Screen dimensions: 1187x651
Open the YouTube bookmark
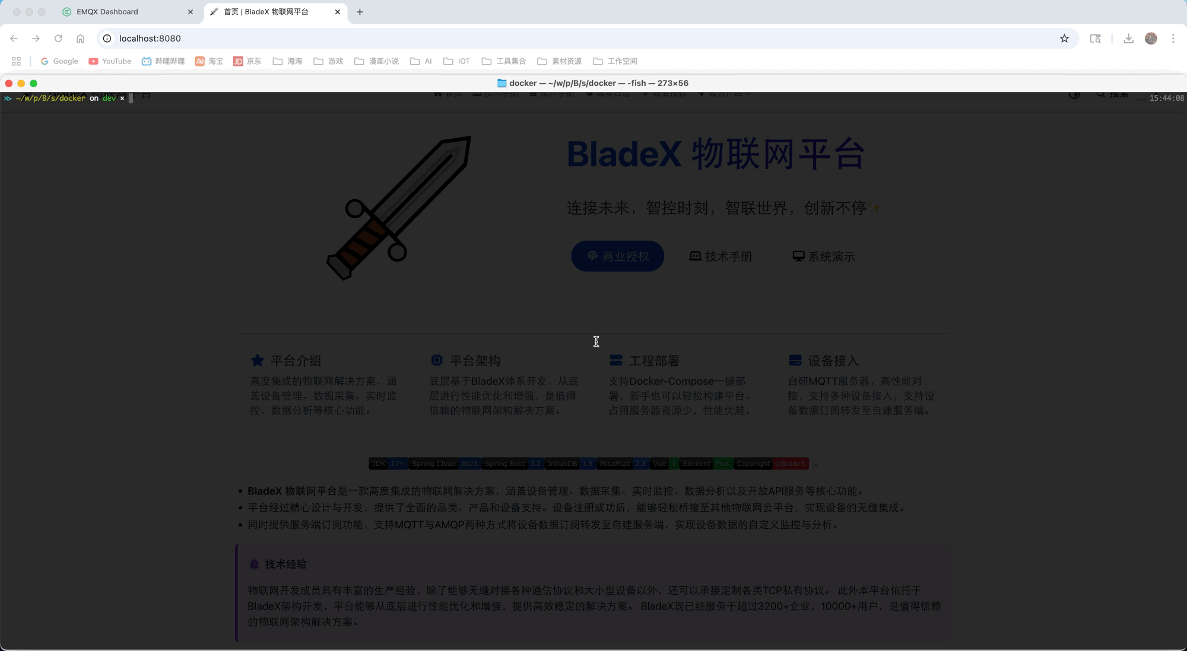click(x=110, y=61)
